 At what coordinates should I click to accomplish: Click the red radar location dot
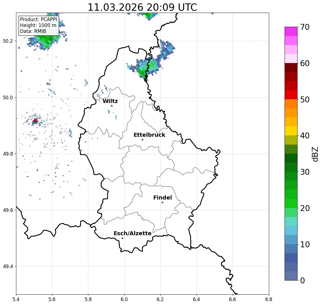pos(35,121)
